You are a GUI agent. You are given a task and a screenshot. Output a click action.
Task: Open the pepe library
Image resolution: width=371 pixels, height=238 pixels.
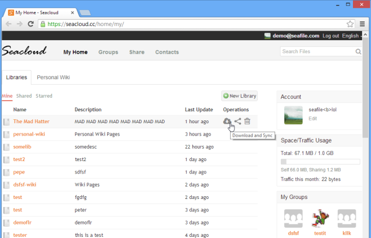tap(19, 172)
